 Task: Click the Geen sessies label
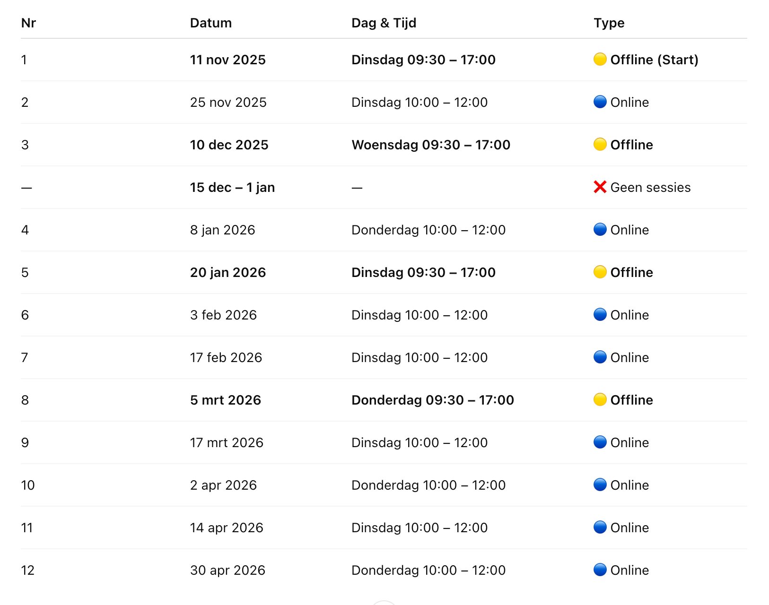[650, 188]
